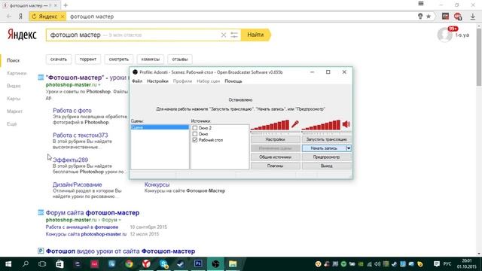Click the 'скачать' suggestion chip

pyautogui.click(x=59, y=59)
